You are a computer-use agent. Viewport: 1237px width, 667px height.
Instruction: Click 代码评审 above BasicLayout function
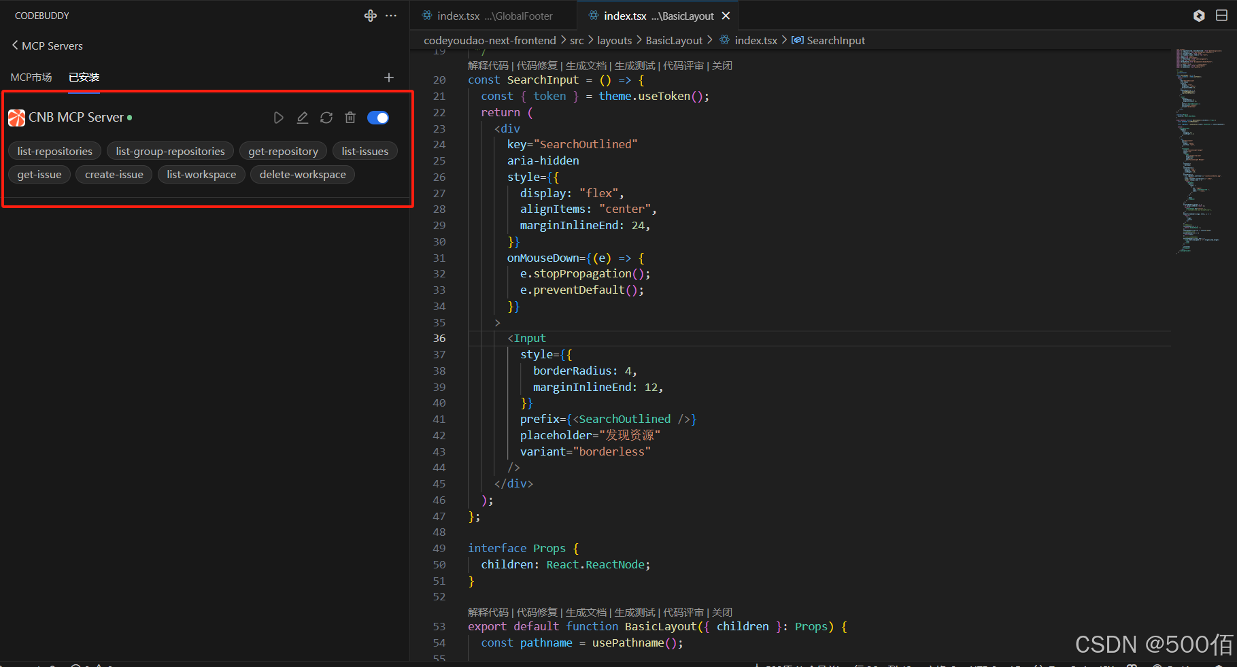coord(683,613)
